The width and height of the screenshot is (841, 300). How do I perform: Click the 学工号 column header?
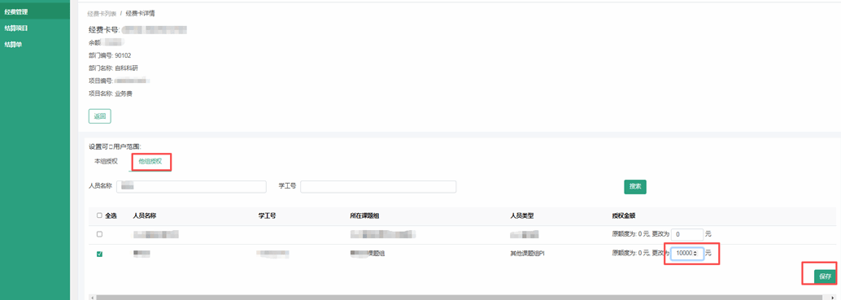(x=267, y=215)
